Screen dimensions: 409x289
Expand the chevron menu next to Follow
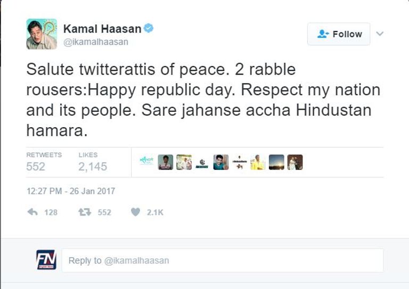[x=380, y=34]
